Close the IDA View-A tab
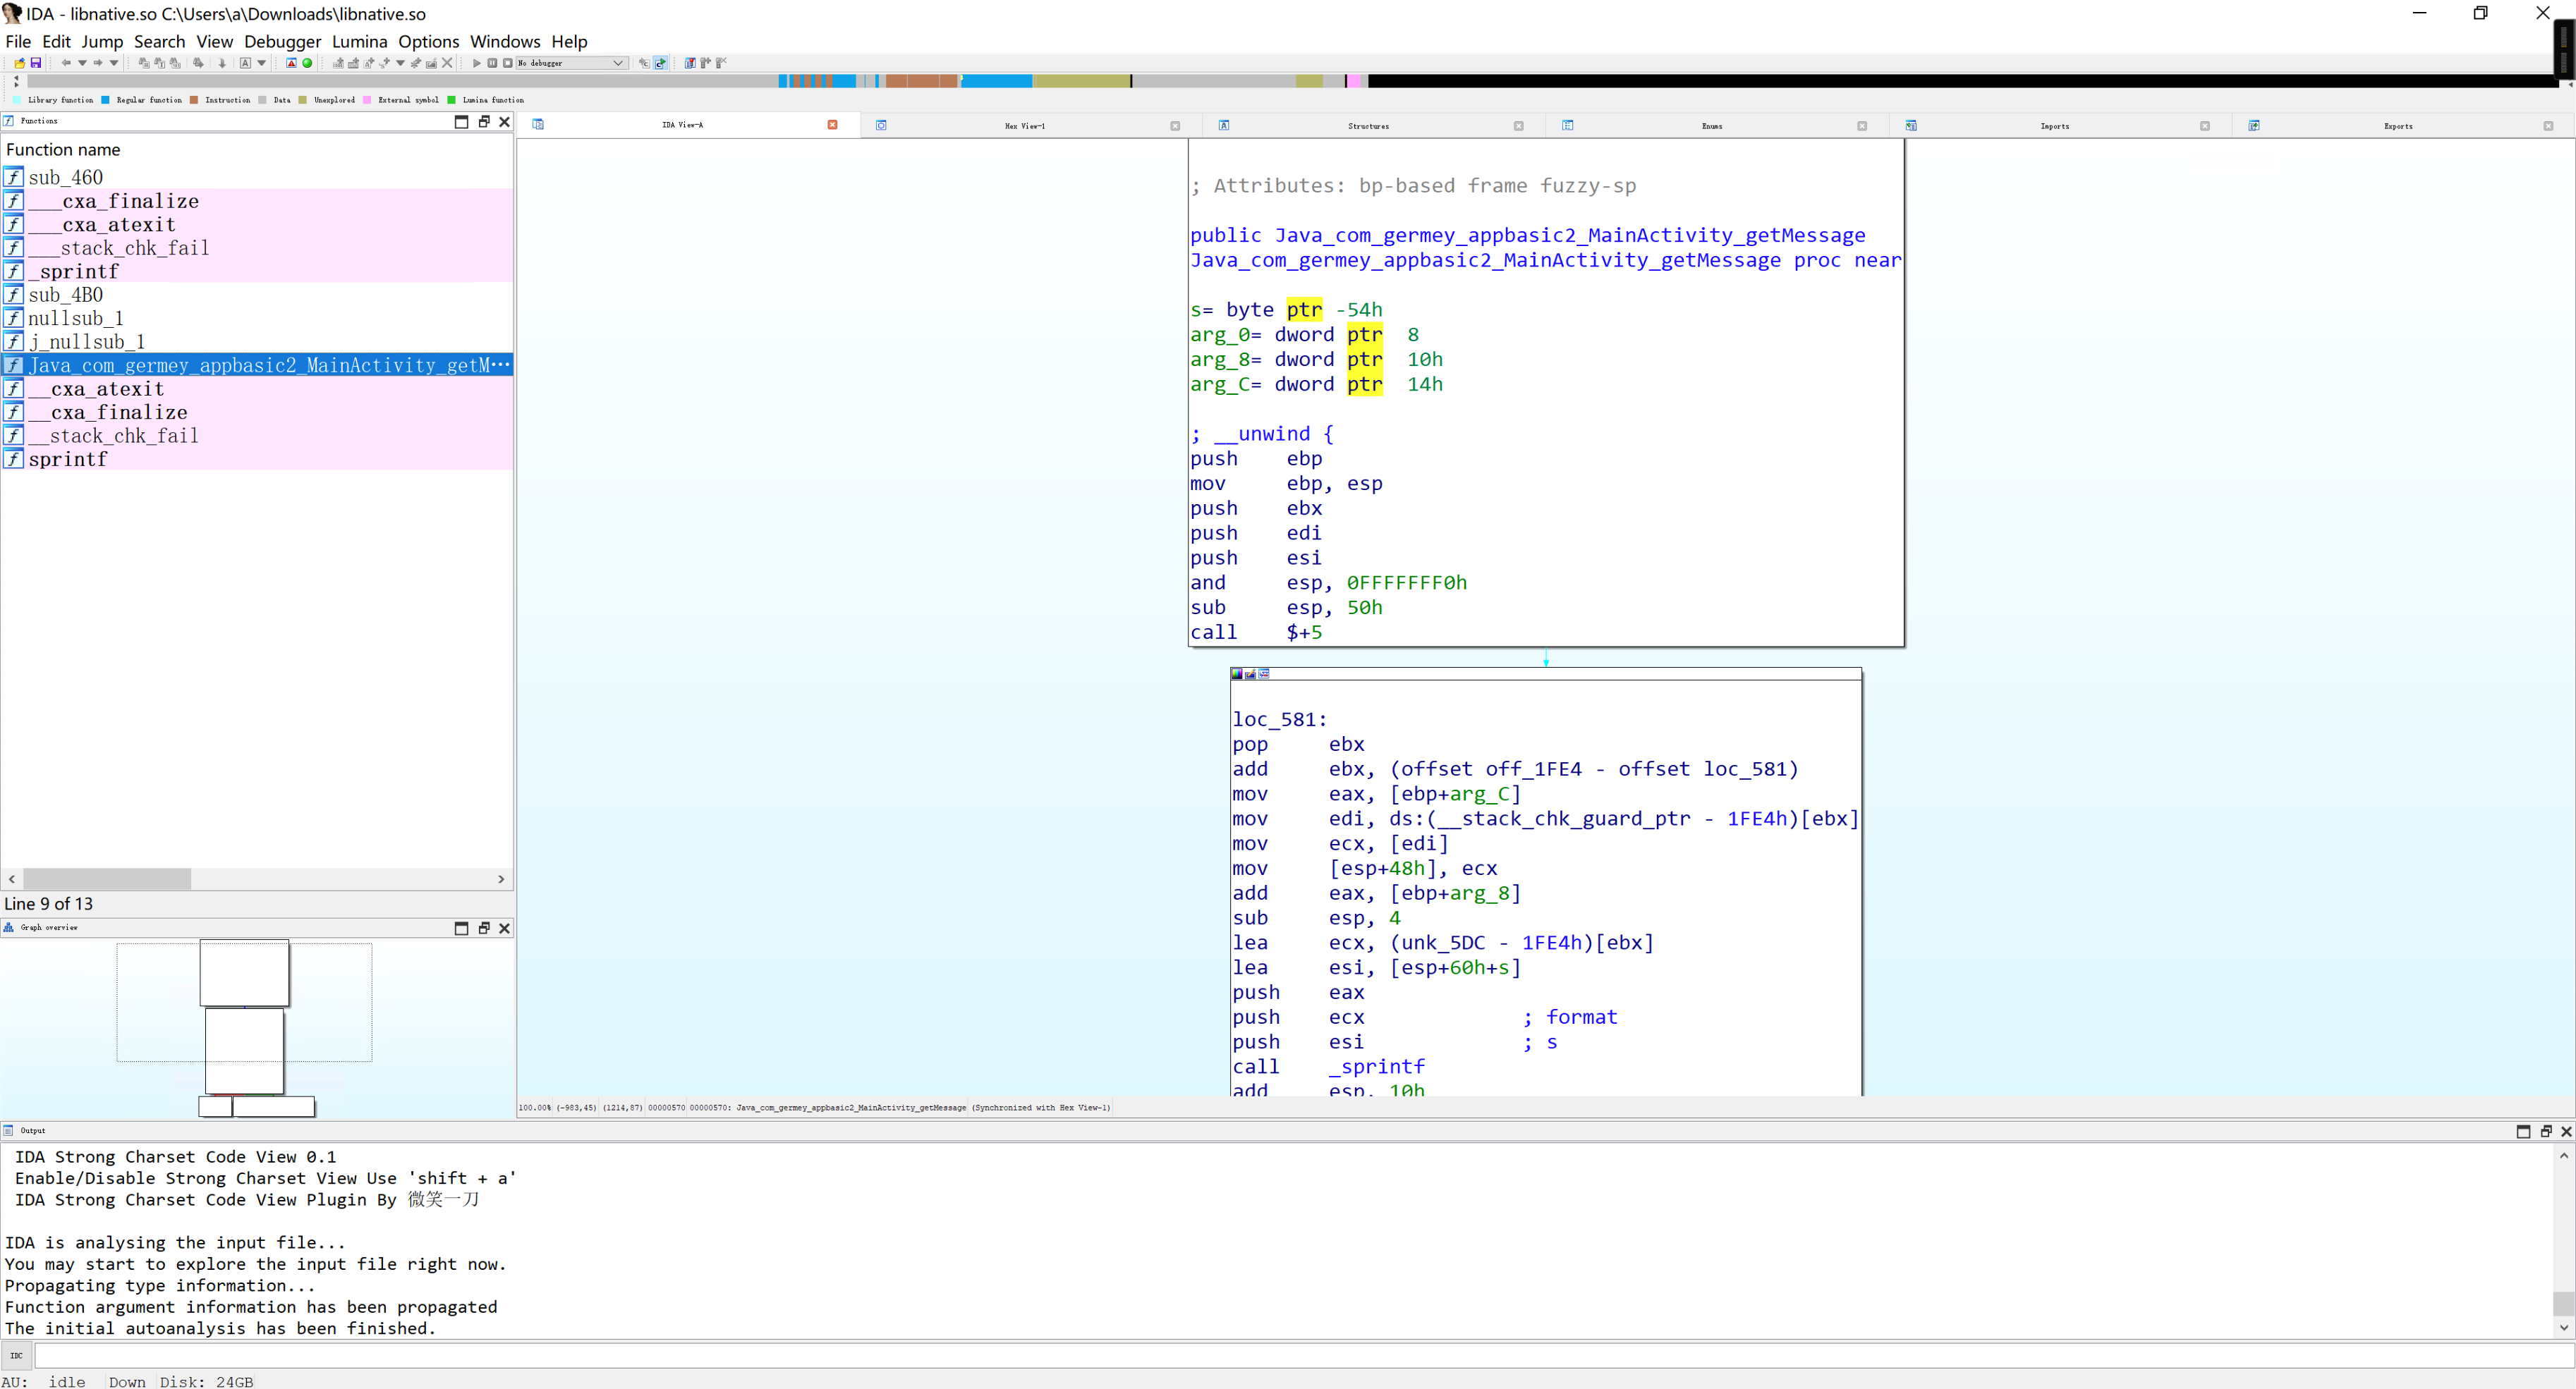2576x1389 pixels. [832, 125]
